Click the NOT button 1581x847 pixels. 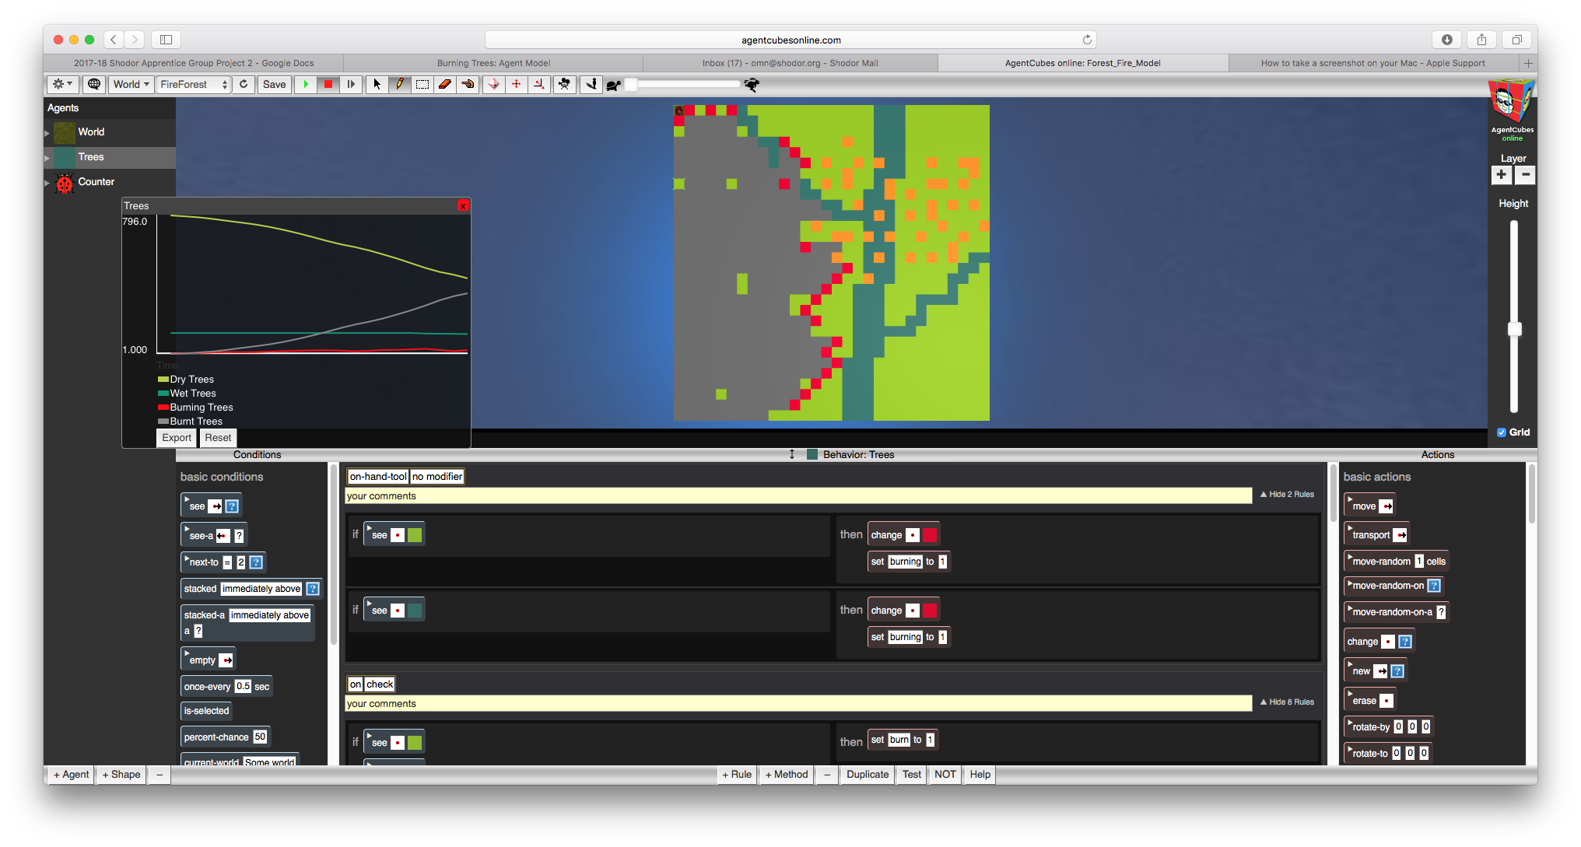[945, 775]
